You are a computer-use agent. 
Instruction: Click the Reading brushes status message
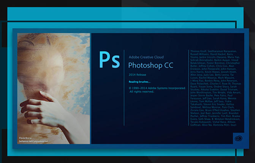[139, 81]
